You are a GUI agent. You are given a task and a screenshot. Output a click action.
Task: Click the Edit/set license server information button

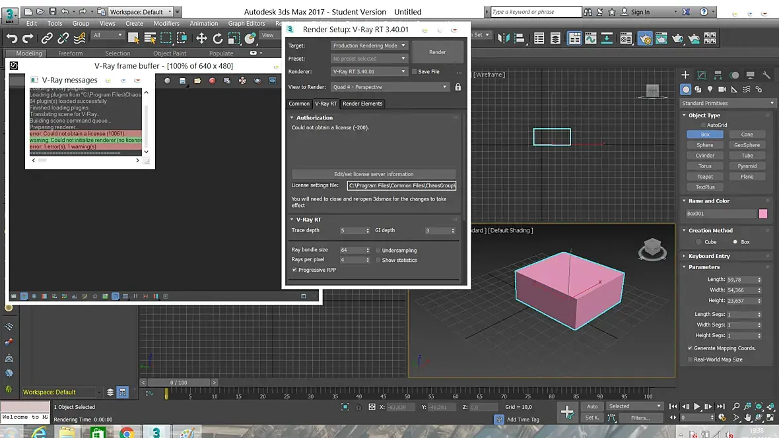374,174
